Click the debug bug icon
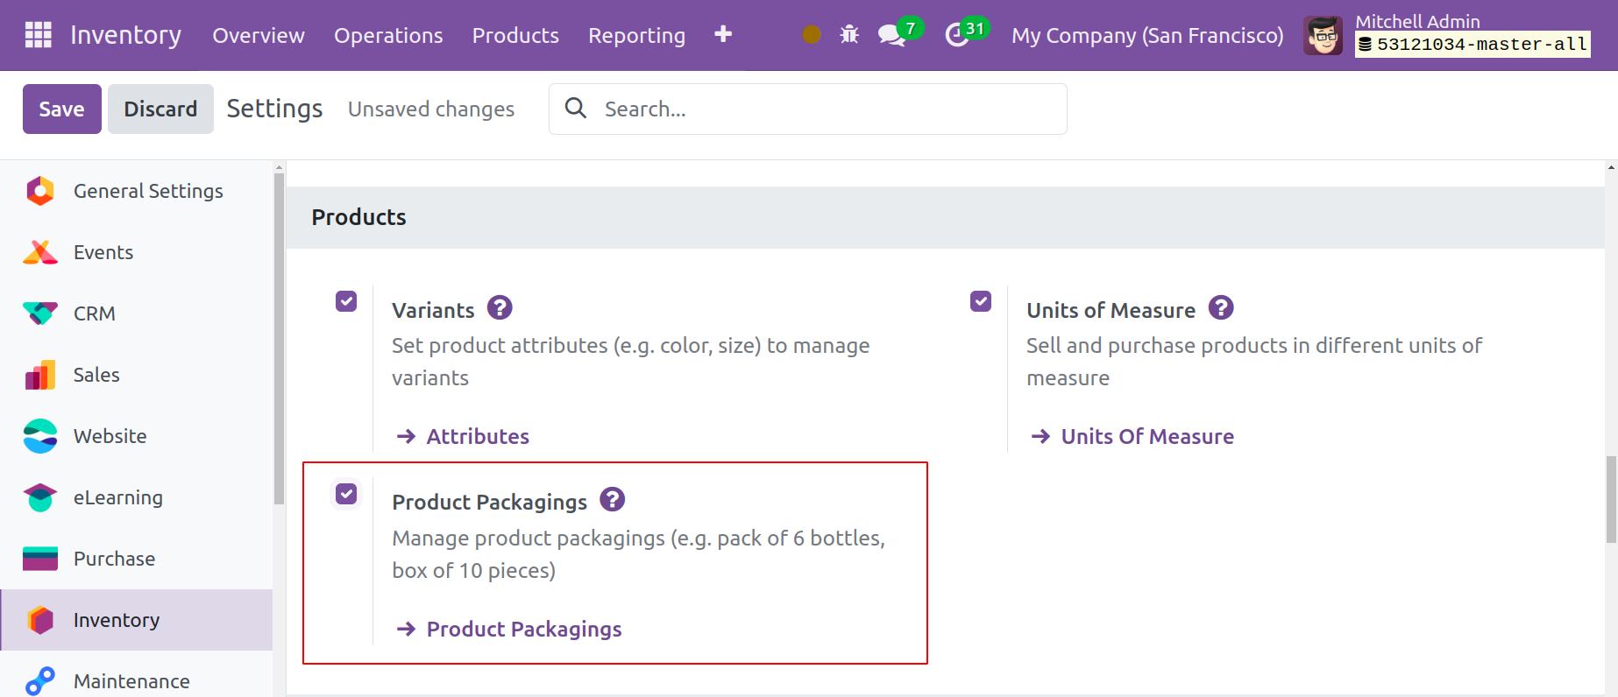The height and width of the screenshot is (697, 1618). click(848, 35)
